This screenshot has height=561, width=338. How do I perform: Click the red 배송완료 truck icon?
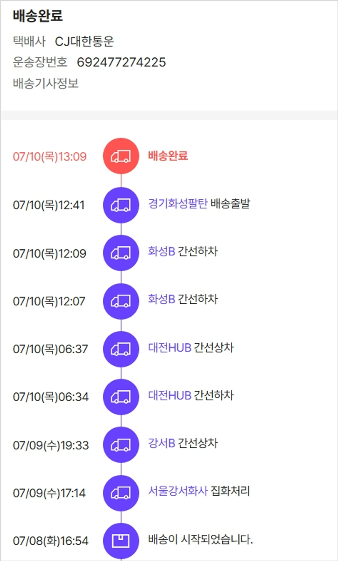[x=121, y=156]
